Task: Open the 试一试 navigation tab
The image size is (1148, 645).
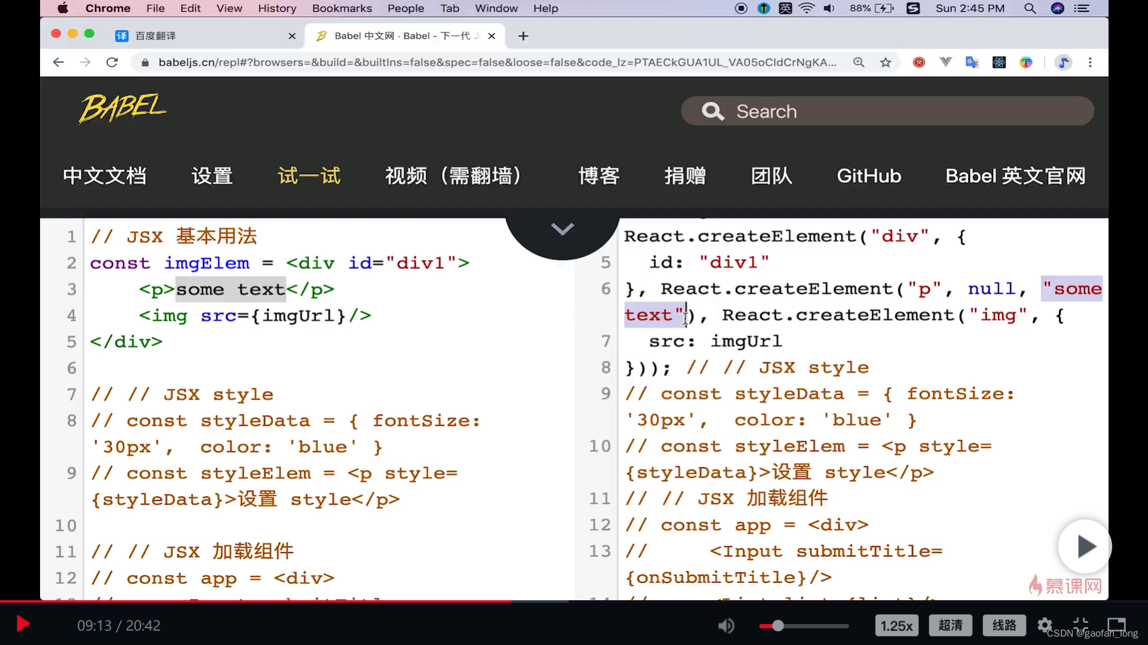Action: (x=309, y=176)
